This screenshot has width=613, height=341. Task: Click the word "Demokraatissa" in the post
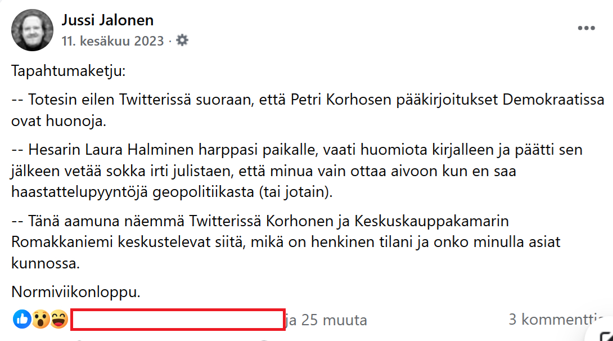553,100
